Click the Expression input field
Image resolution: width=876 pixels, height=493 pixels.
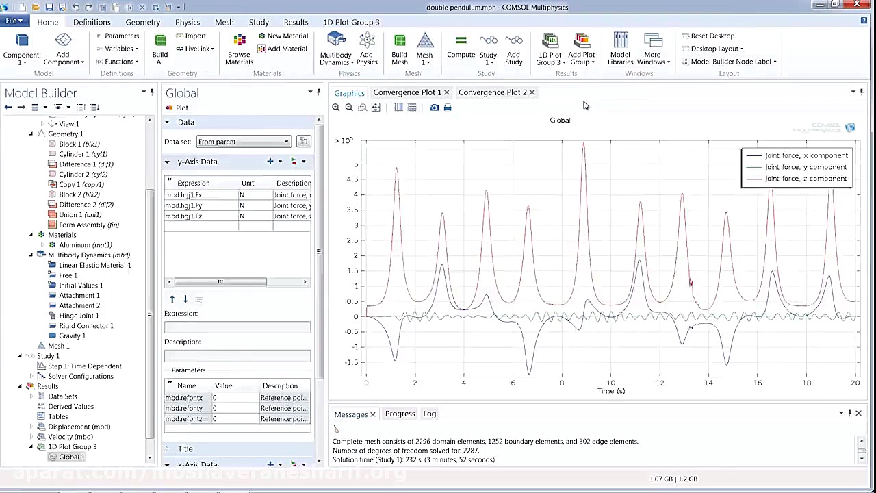(x=237, y=327)
